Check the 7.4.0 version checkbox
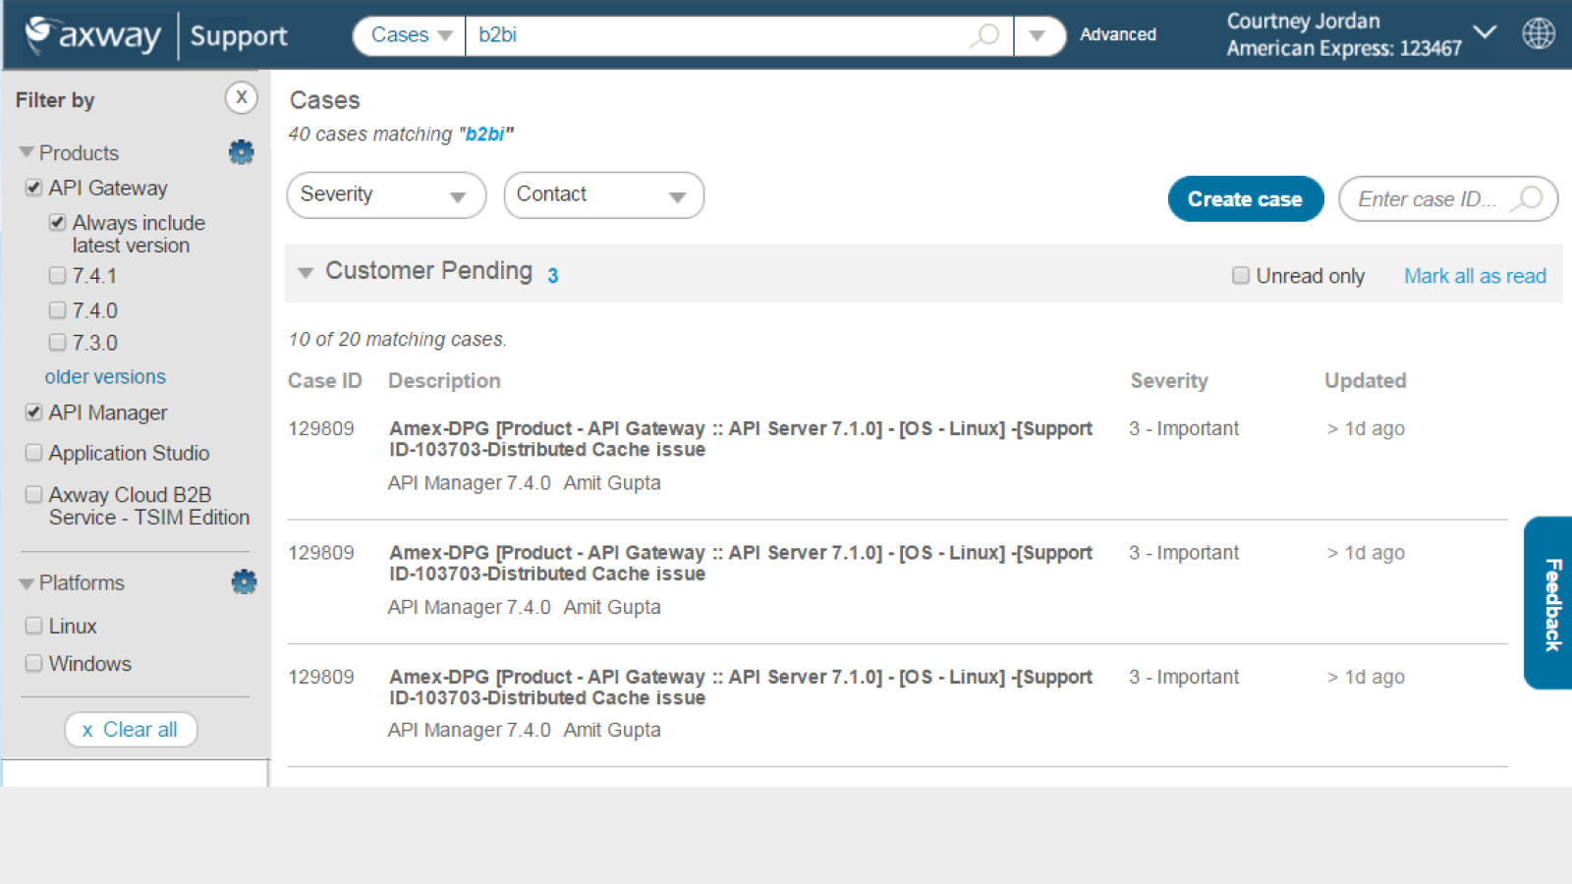 [58, 310]
